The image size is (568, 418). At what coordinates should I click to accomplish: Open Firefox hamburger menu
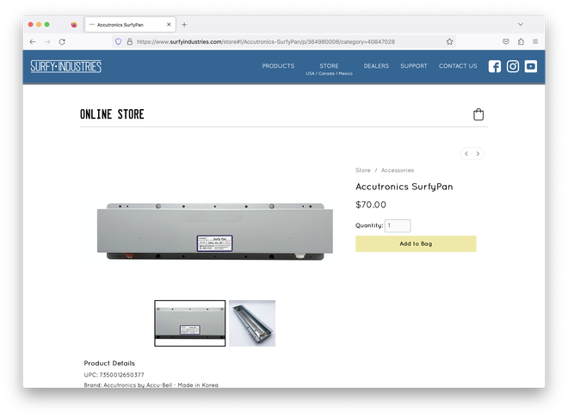click(535, 41)
